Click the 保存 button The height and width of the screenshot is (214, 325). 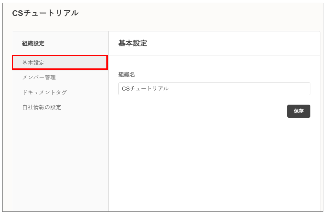[298, 111]
